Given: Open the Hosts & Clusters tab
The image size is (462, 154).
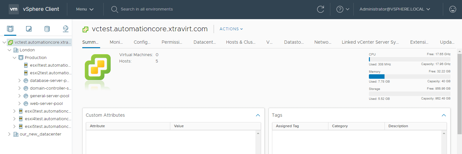Looking at the screenshot, I should (x=241, y=42).
